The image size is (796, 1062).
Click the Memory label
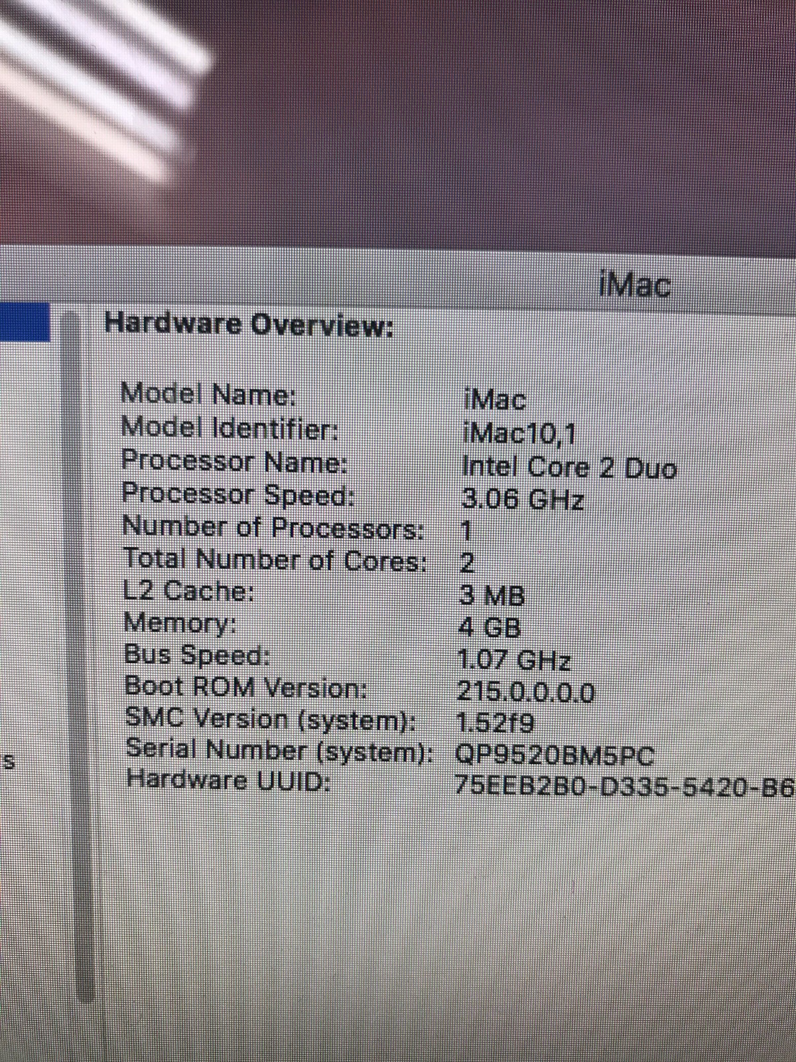pos(180,623)
